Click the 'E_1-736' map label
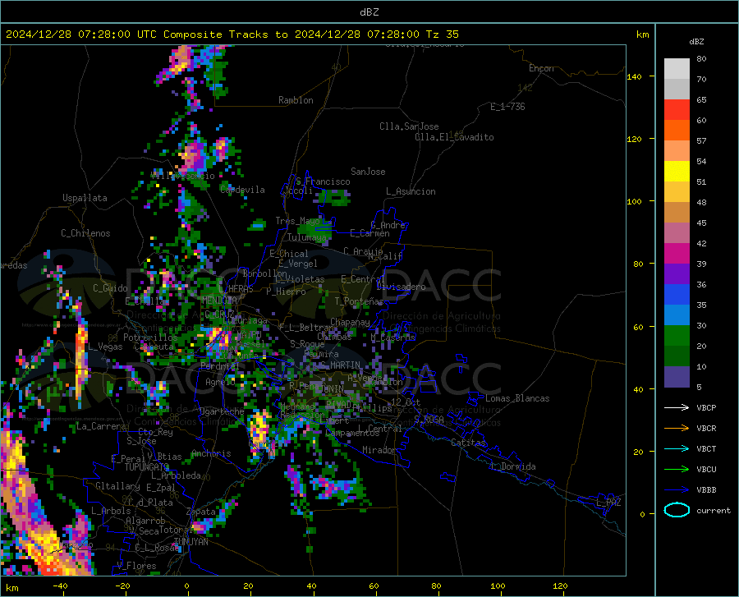The width and height of the screenshot is (739, 597). [x=507, y=107]
